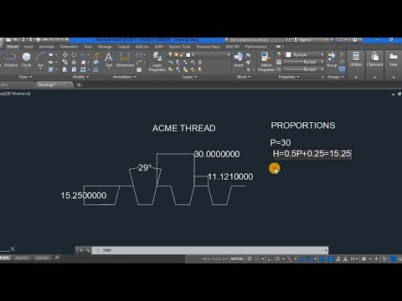Expand the Draw panel
The image size is (402, 301).
click(25, 77)
